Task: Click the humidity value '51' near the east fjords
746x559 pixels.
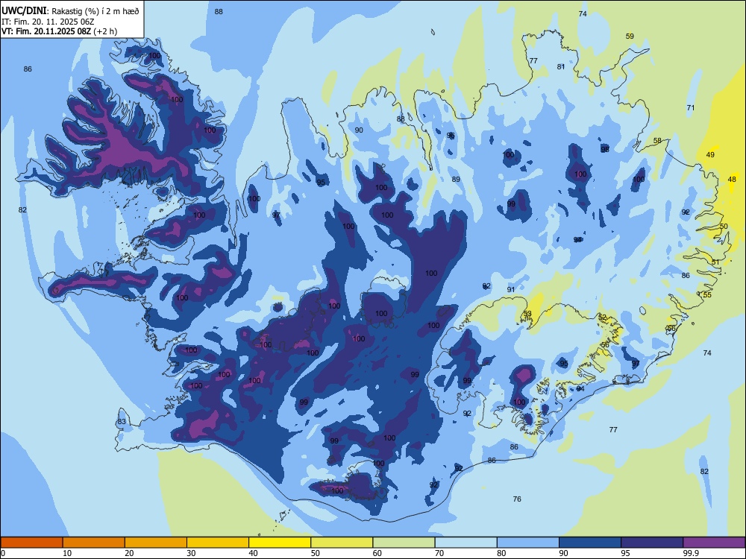Action: (715, 262)
